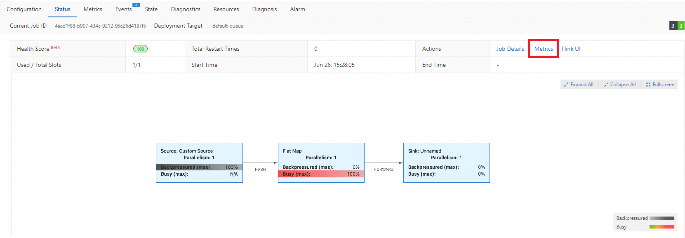Select the Source: Custom Source node

199,163
